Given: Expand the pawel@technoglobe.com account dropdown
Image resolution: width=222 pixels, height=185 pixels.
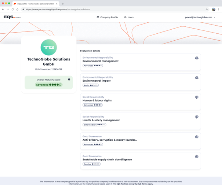Looking at the screenshot, I should (200, 17).
